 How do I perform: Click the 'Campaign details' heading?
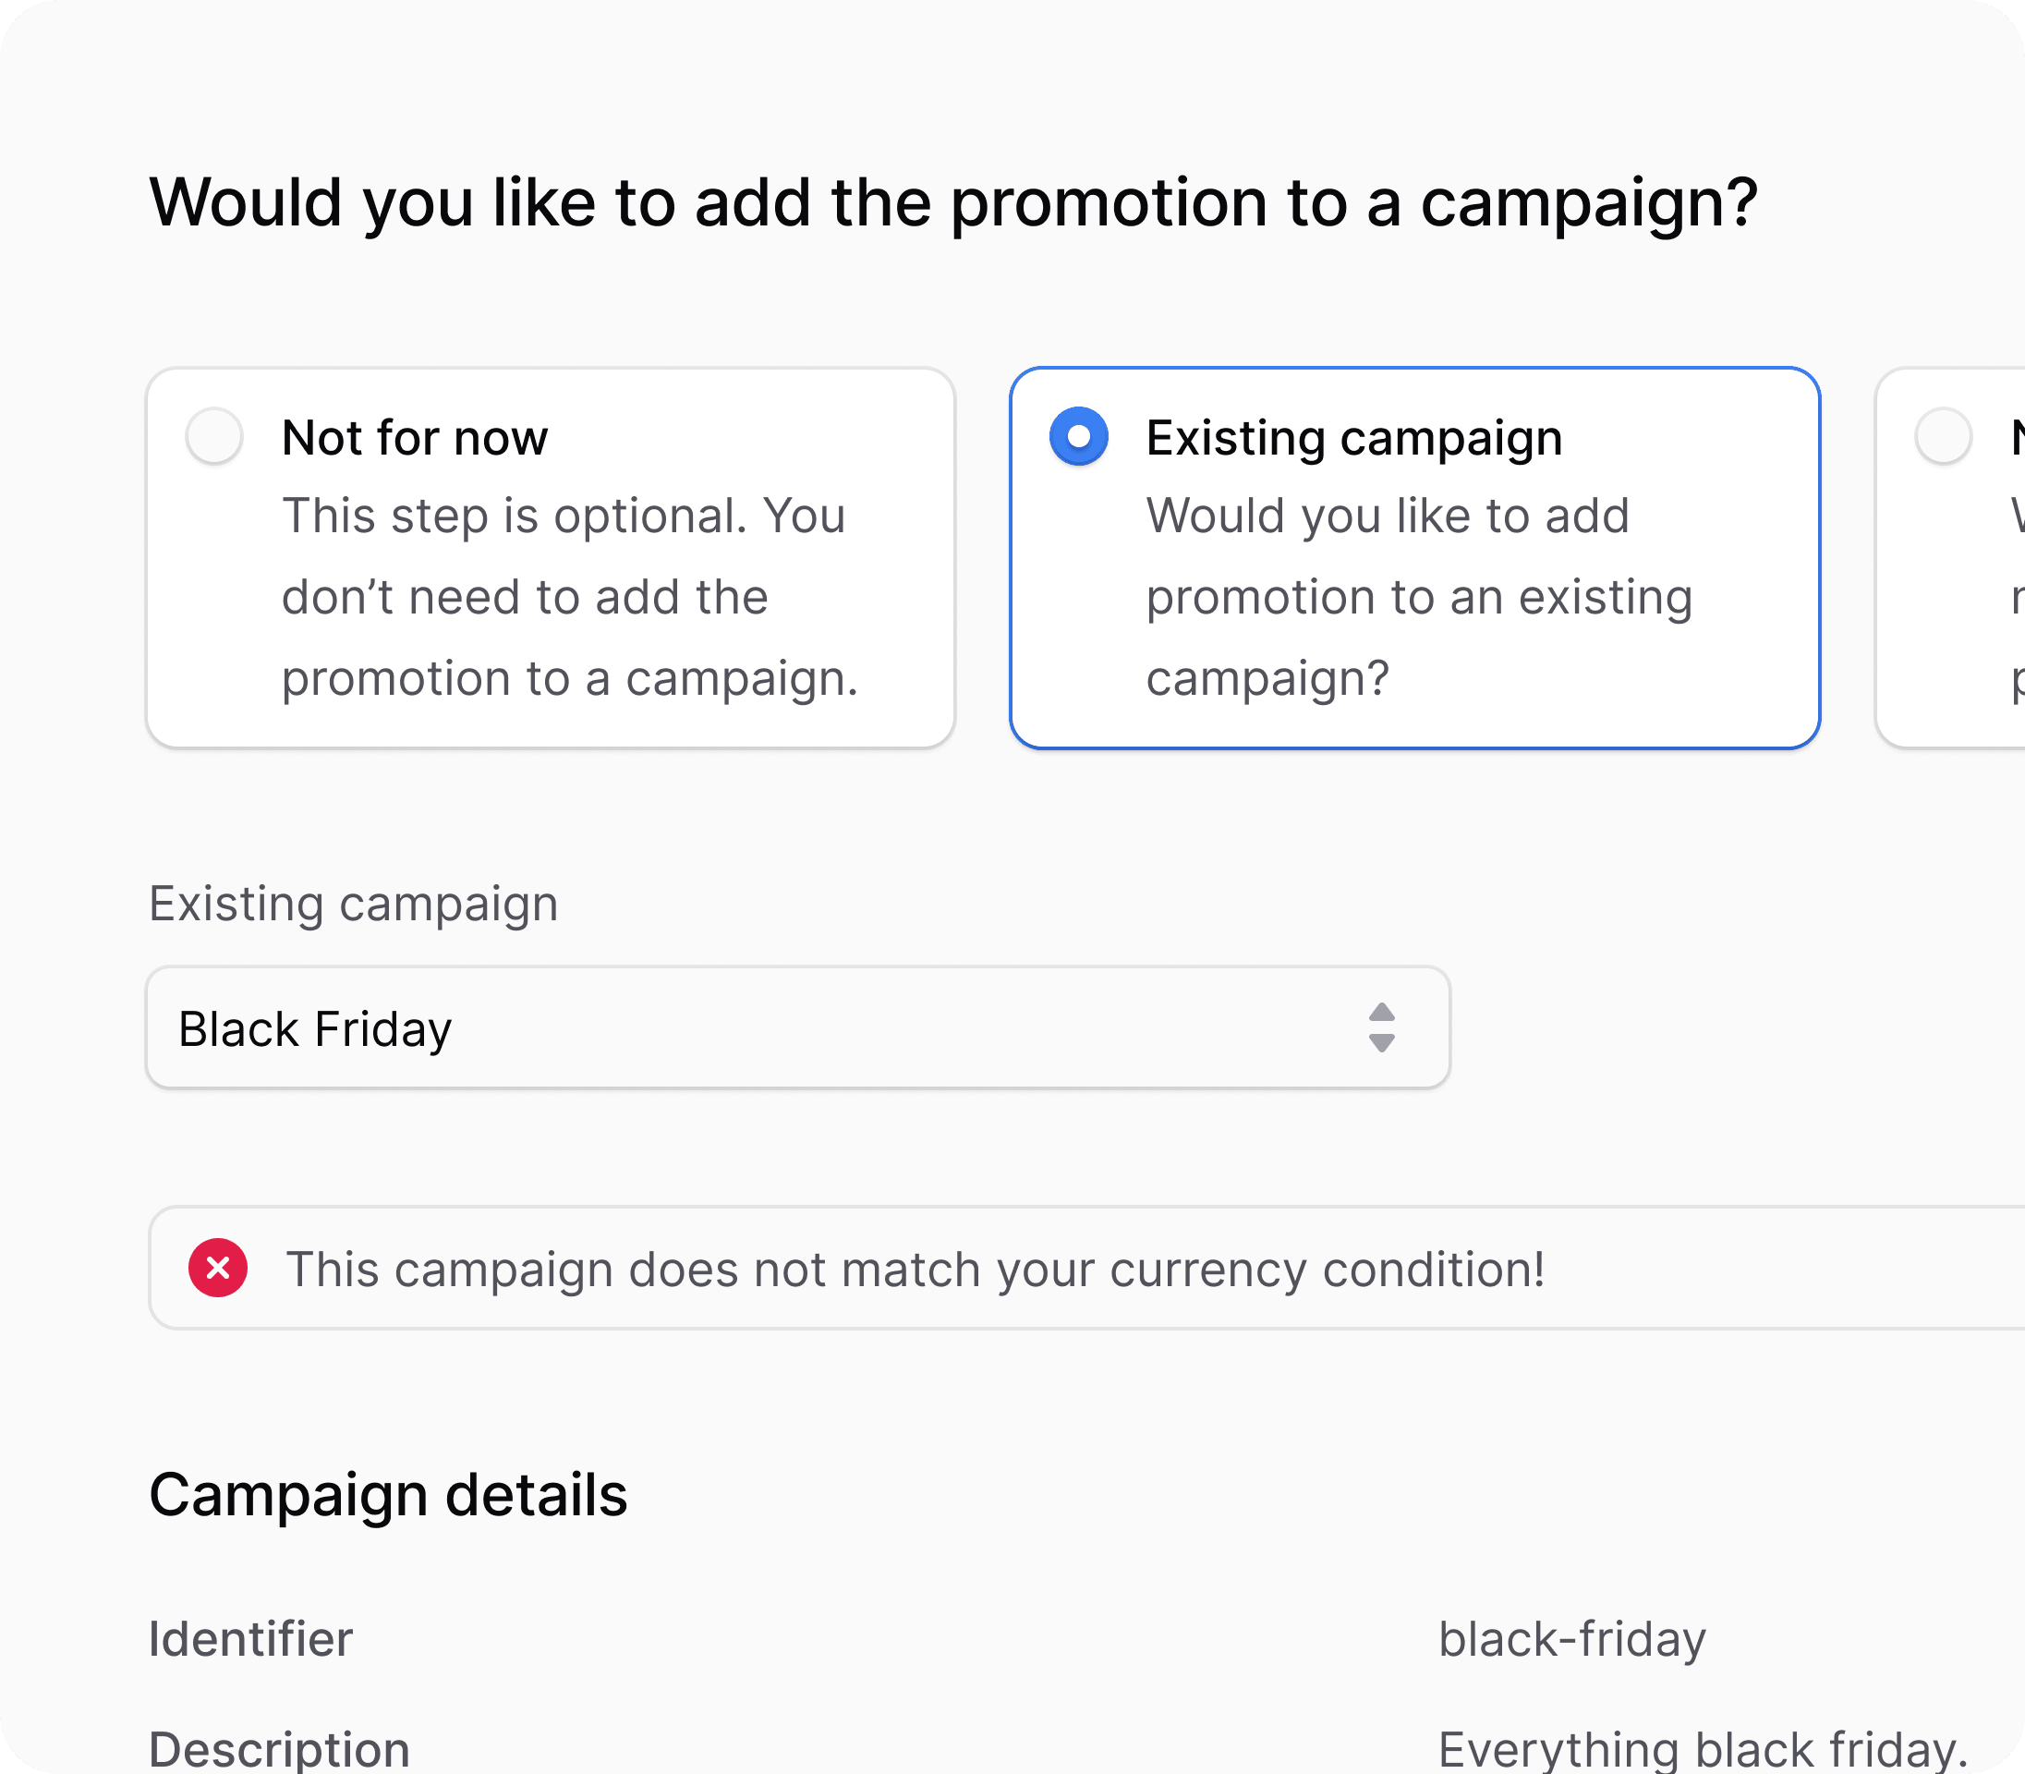(x=388, y=1495)
